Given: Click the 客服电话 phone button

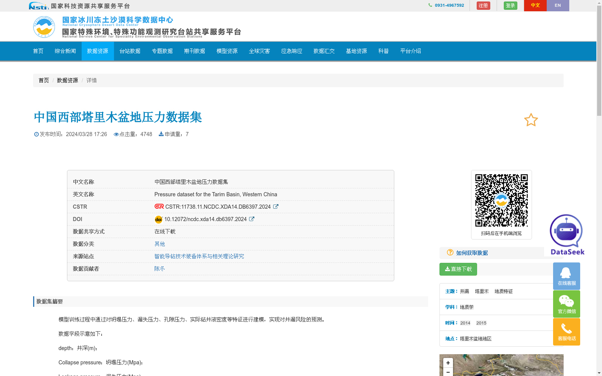Looking at the screenshot, I should tap(567, 332).
